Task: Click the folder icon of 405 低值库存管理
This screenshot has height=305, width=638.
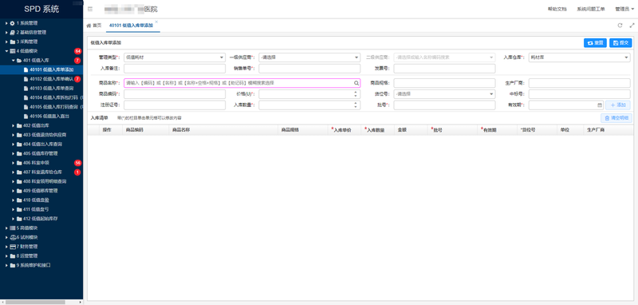Action: click(18, 153)
